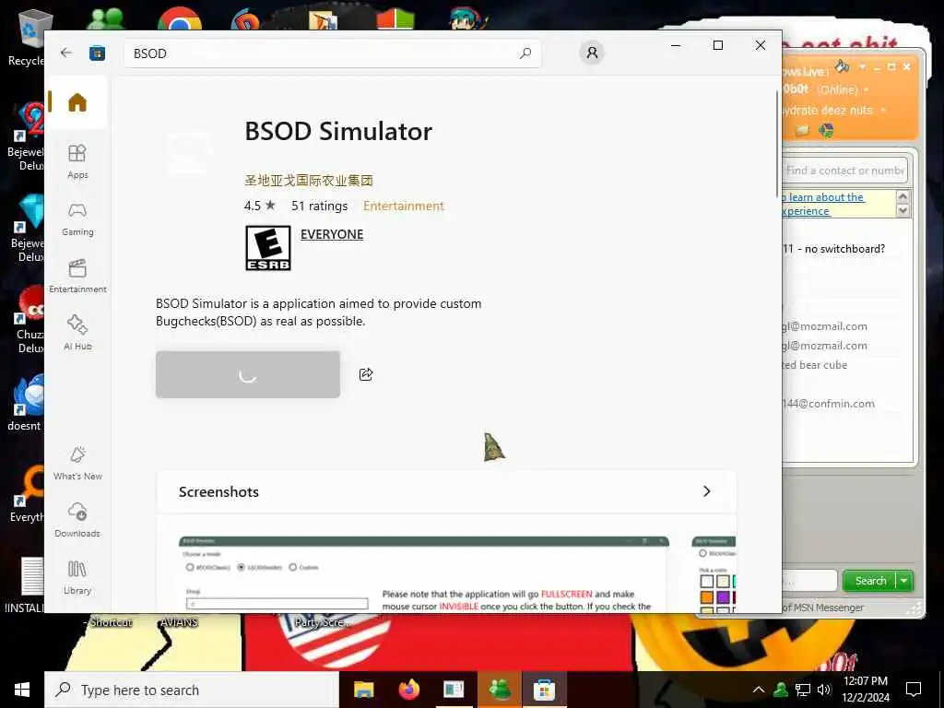Screen dimensions: 944x708
Task: Open Messenger show-menu dropdown arrow in title bar
Action: (862, 66)
